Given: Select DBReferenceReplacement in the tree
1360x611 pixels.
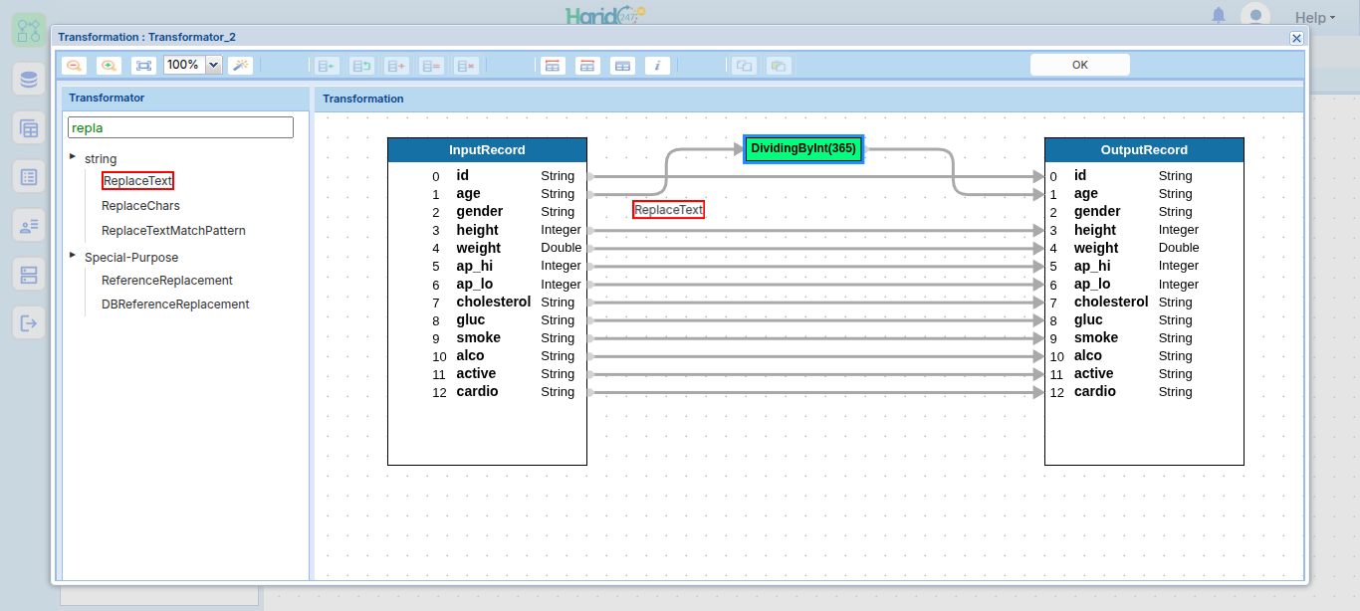Looking at the screenshot, I should [175, 305].
